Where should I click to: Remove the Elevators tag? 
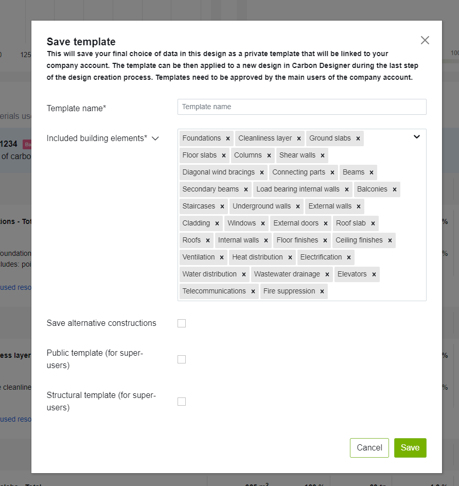point(374,274)
